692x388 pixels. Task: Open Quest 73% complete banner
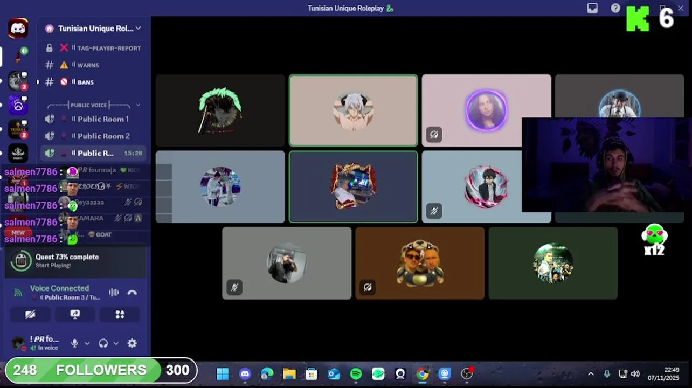tap(75, 261)
